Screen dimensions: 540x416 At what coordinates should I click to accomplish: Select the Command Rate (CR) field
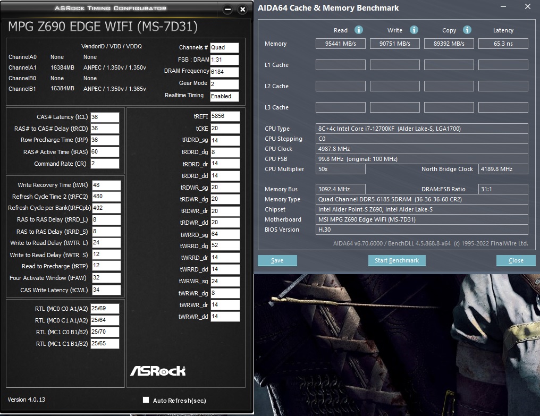point(105,164)
